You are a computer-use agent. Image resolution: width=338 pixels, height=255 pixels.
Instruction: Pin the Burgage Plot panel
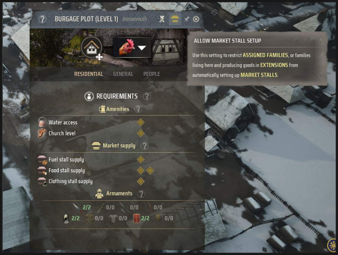186,19
